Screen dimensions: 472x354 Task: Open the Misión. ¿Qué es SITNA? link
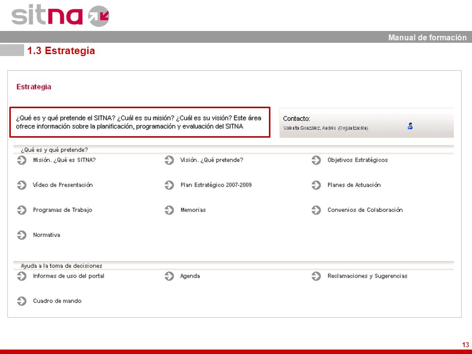64,160
